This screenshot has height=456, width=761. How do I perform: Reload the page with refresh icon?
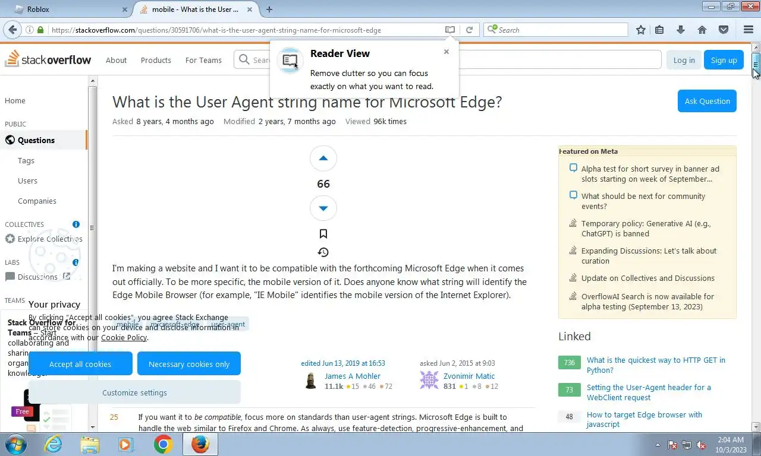pyautogui.click(x=469, y=30)
